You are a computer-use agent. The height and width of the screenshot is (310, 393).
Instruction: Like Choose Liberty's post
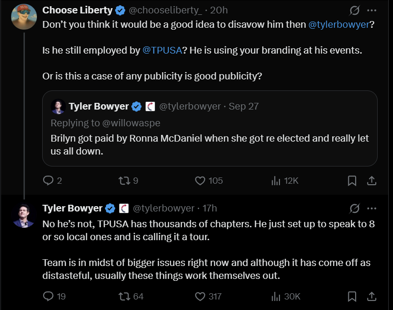pos(200,180)
